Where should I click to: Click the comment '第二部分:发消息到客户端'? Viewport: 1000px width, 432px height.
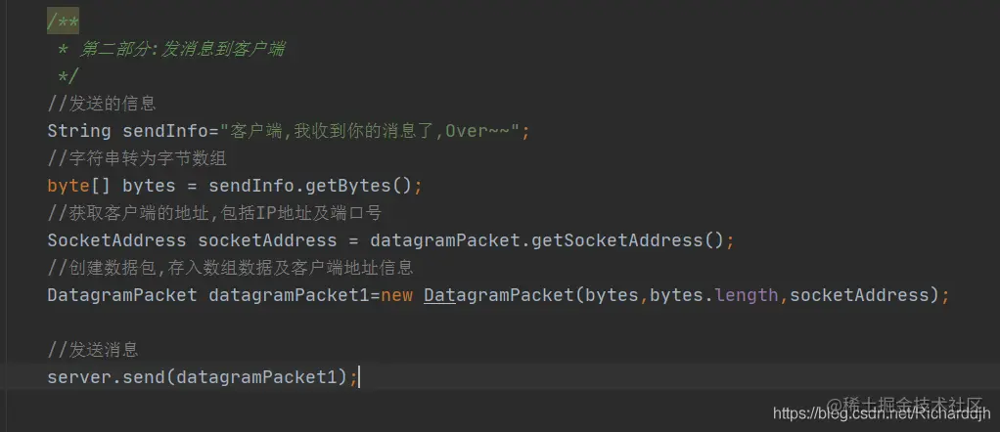pos(182,49)
